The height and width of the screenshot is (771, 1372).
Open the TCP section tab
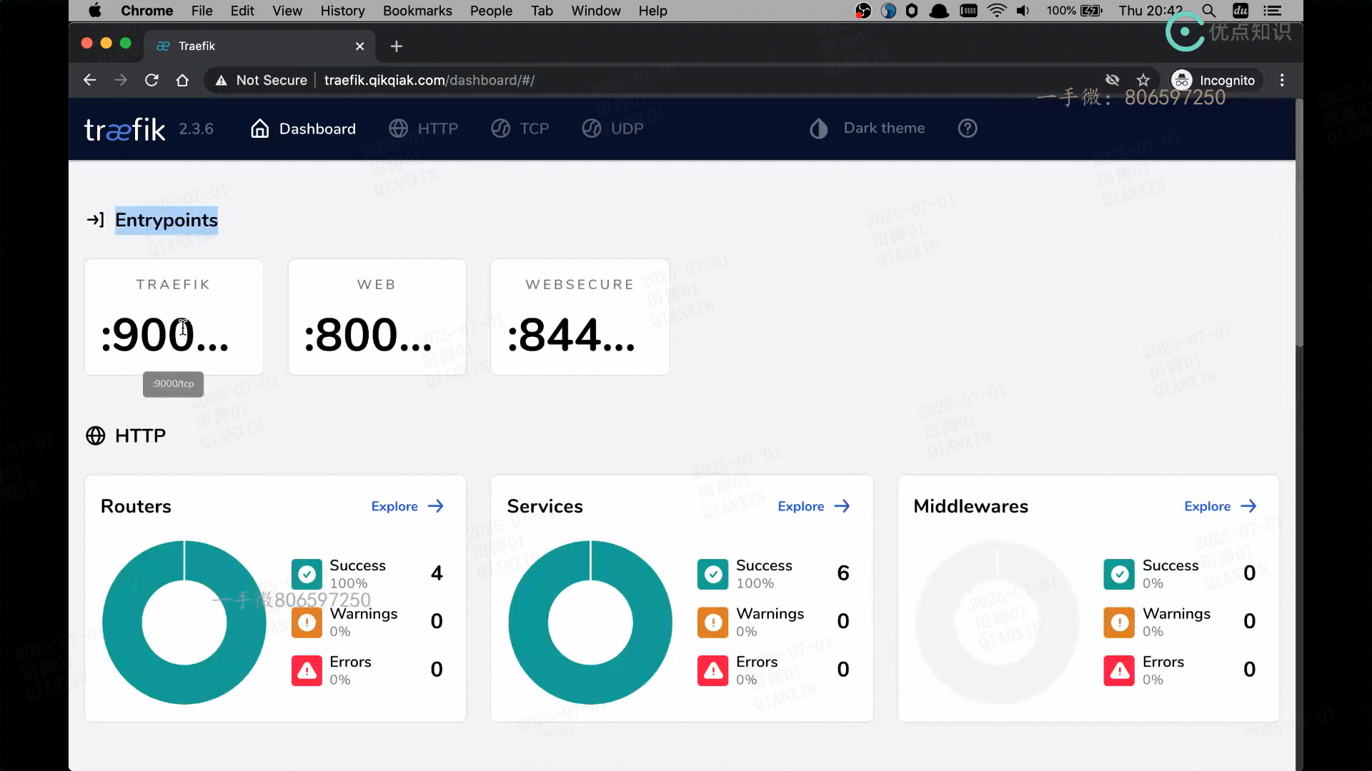520,128
